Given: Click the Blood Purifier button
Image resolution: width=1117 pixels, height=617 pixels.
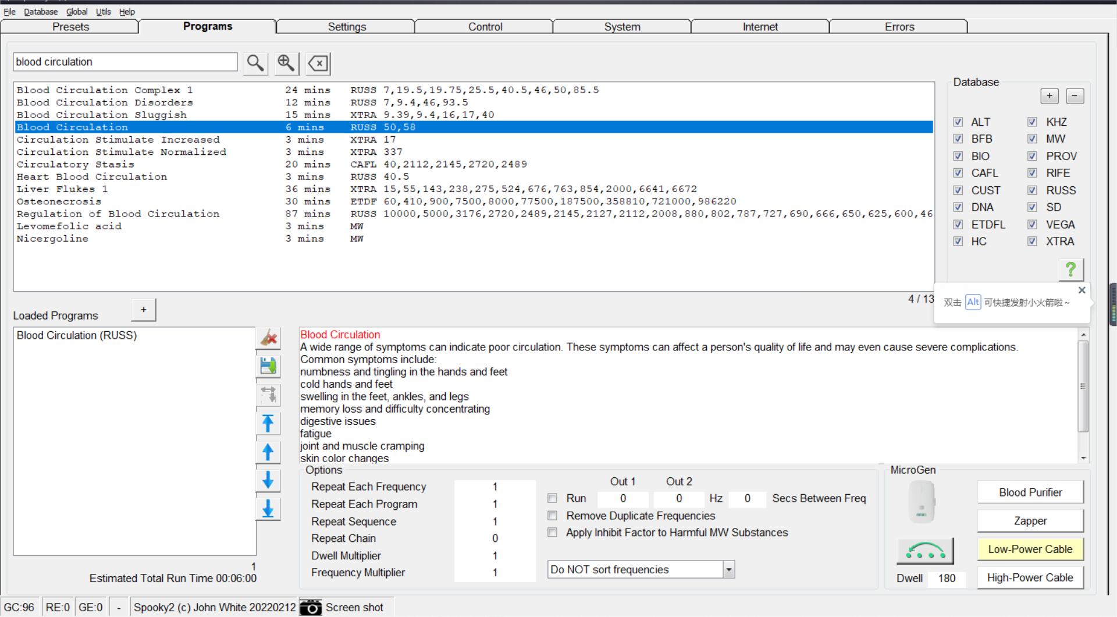Looking at the screenshot, I should click(1030, 492).
